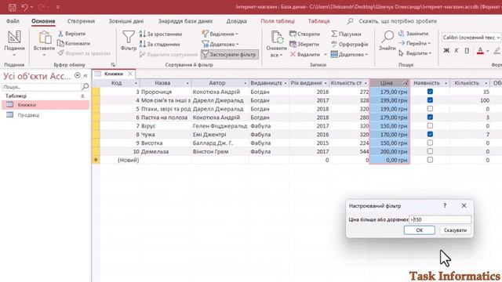
Task: Click the font color letter A
Action: point(480,50)
